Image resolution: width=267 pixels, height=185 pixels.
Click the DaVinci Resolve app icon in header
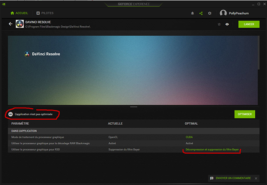click(20, 24)
